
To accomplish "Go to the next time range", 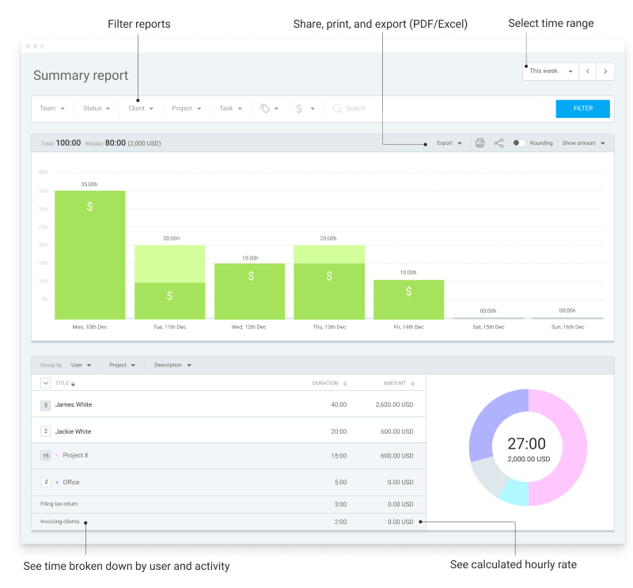I will 605,71.
